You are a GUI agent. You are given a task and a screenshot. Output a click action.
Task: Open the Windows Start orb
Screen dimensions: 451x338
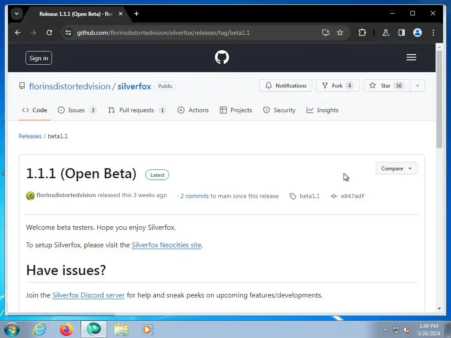pos(12,329)
